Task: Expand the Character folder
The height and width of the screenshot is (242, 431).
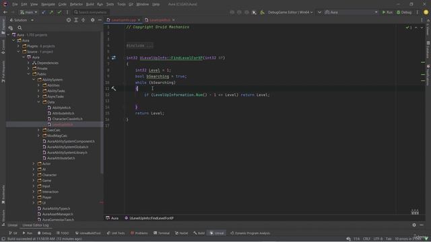Action: (34, 175)
